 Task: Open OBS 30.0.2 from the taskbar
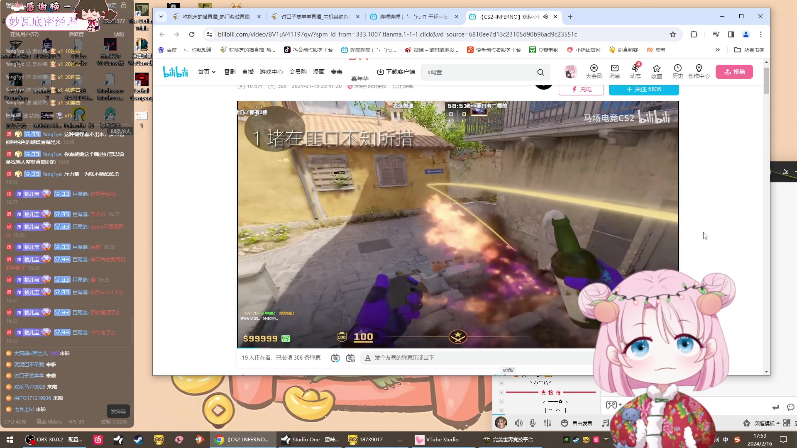[54, 440]
